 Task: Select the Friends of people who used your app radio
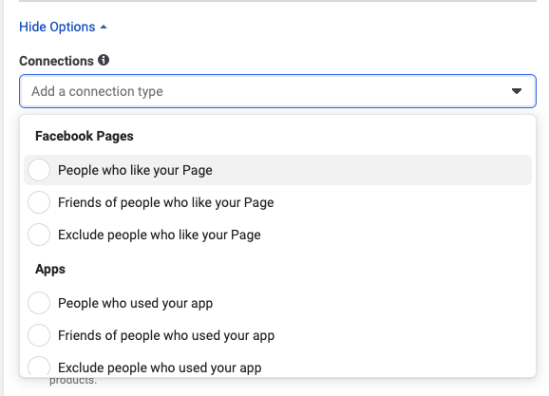[39, 335]
